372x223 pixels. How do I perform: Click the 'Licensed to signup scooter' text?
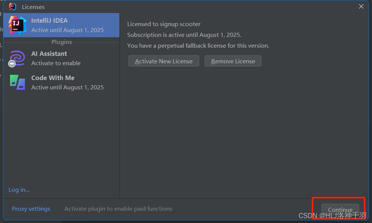coord(164,24)
